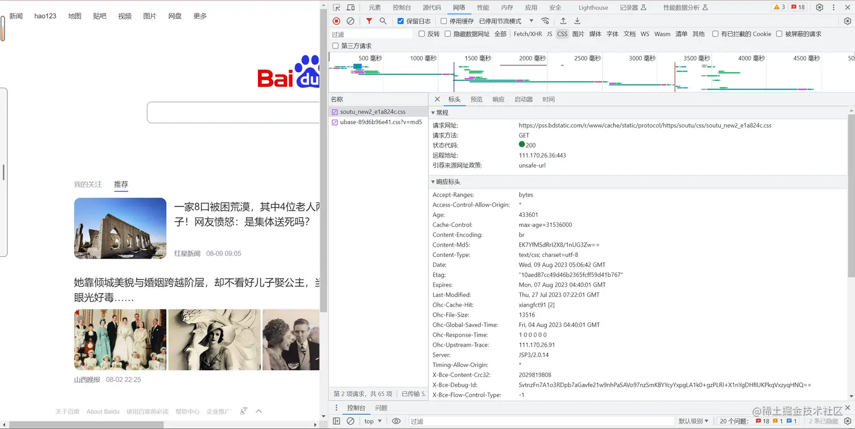
Task: Open the 预览 tab in request details
Action: [x=477, y=99]
